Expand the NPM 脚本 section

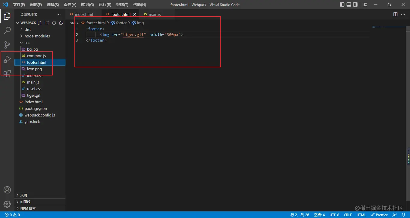(x=40, y=208)
